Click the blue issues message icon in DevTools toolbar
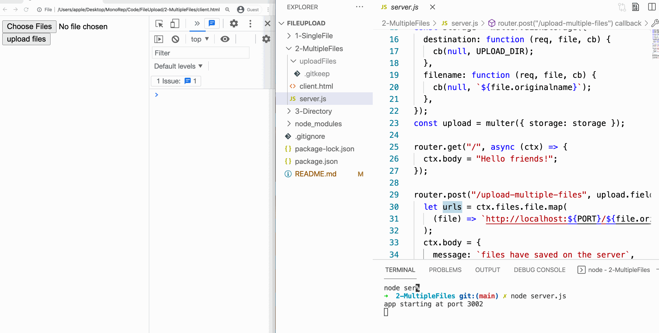This screenshot has height=333, width=659. (212, 23)
